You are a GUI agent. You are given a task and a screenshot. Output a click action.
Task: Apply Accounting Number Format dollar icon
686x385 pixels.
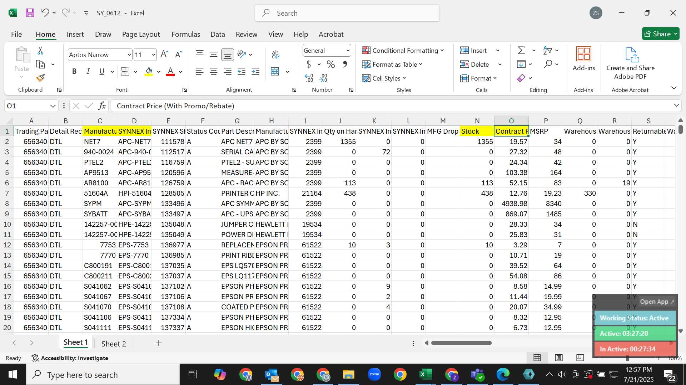(309, 64)
